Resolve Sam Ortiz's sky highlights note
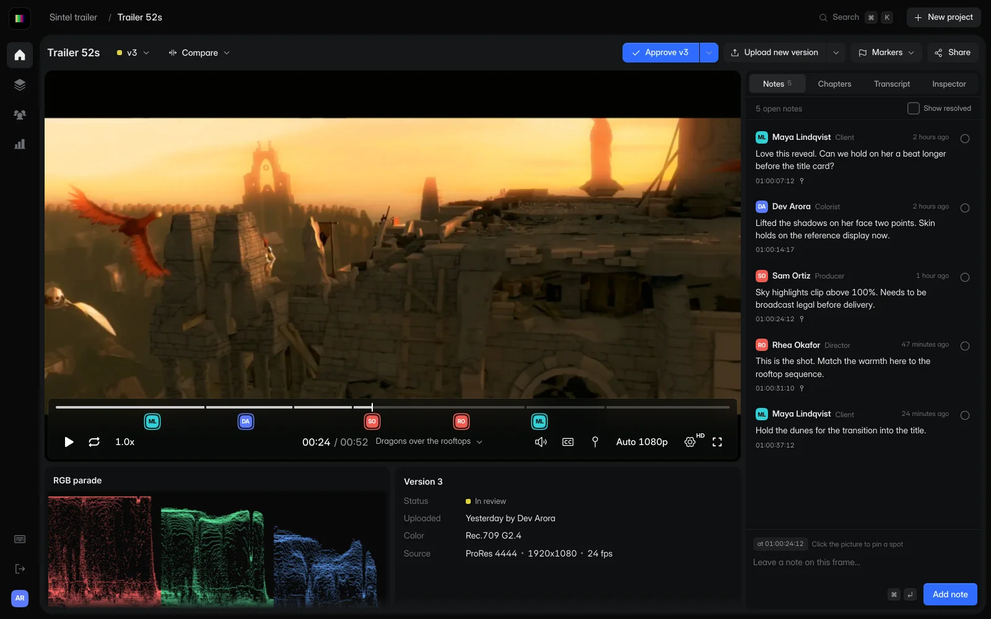Screen dimensions: 991x619 point(965,277)
